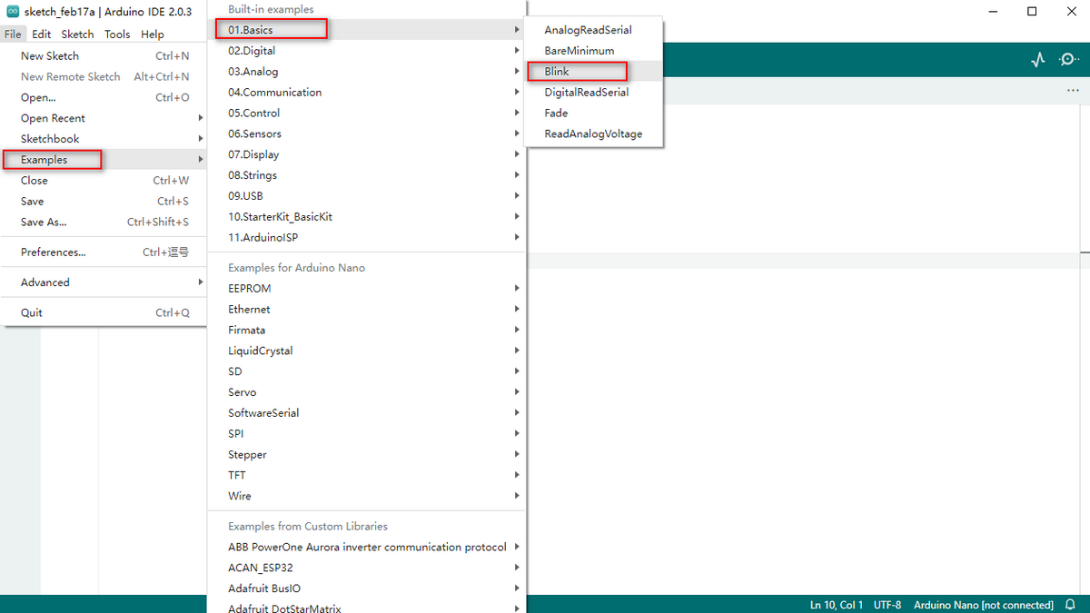This screenshot has height=613, width=1090.
Task: Expand SoftwareSerial library examples
Action: point(367,413)
